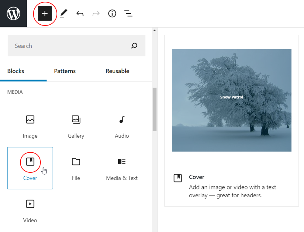Select the pencil Tools icon
Image resolution: width=304 pixels, height=232 pixels.
point(64,14)
